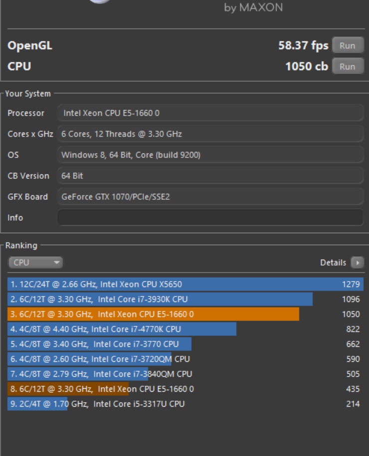
Task: Run the CPU benchmark test
Action: pos(347,66)
